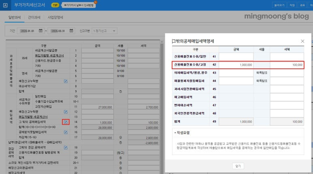313x174 pixels.
Task: Click the 닫기 button in dialog
Action: pyautogui.click(x=238, y=166)
